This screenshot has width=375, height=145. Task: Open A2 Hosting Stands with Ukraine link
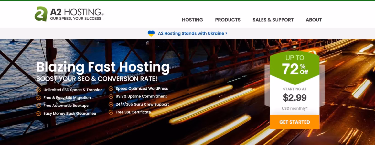(x=193, y=33)
